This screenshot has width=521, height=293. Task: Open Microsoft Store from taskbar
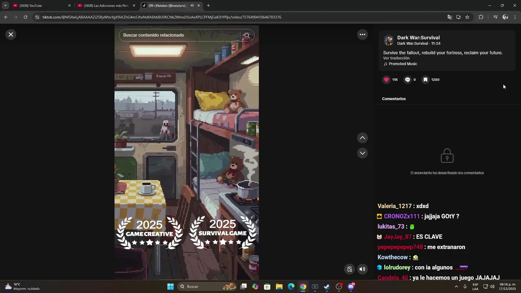pos(267,286)
